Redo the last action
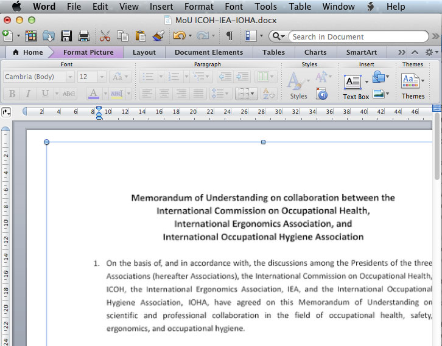 203,36
